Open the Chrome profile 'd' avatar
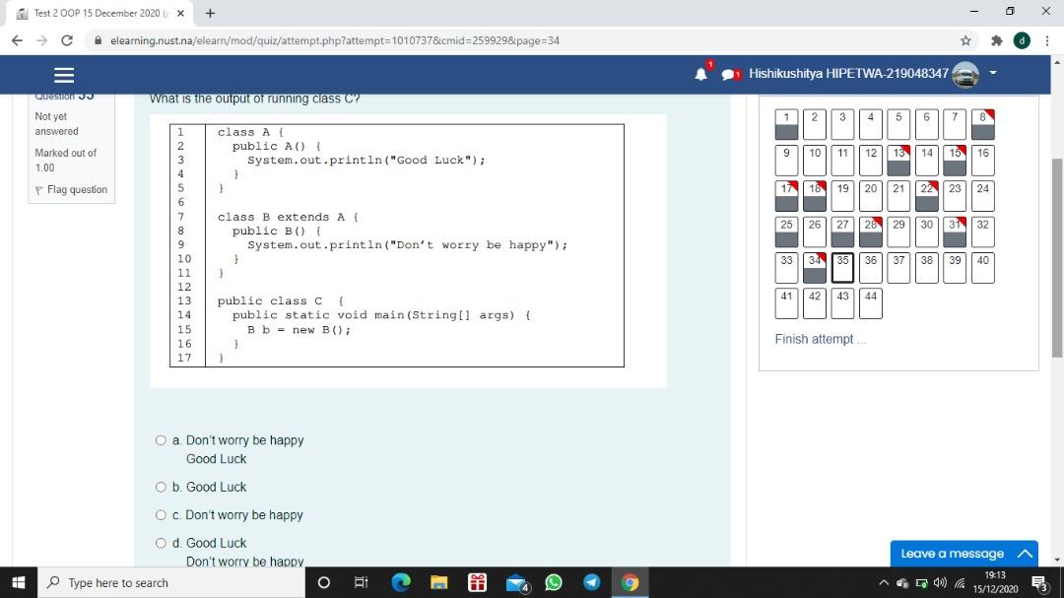 click(1022, 40)
